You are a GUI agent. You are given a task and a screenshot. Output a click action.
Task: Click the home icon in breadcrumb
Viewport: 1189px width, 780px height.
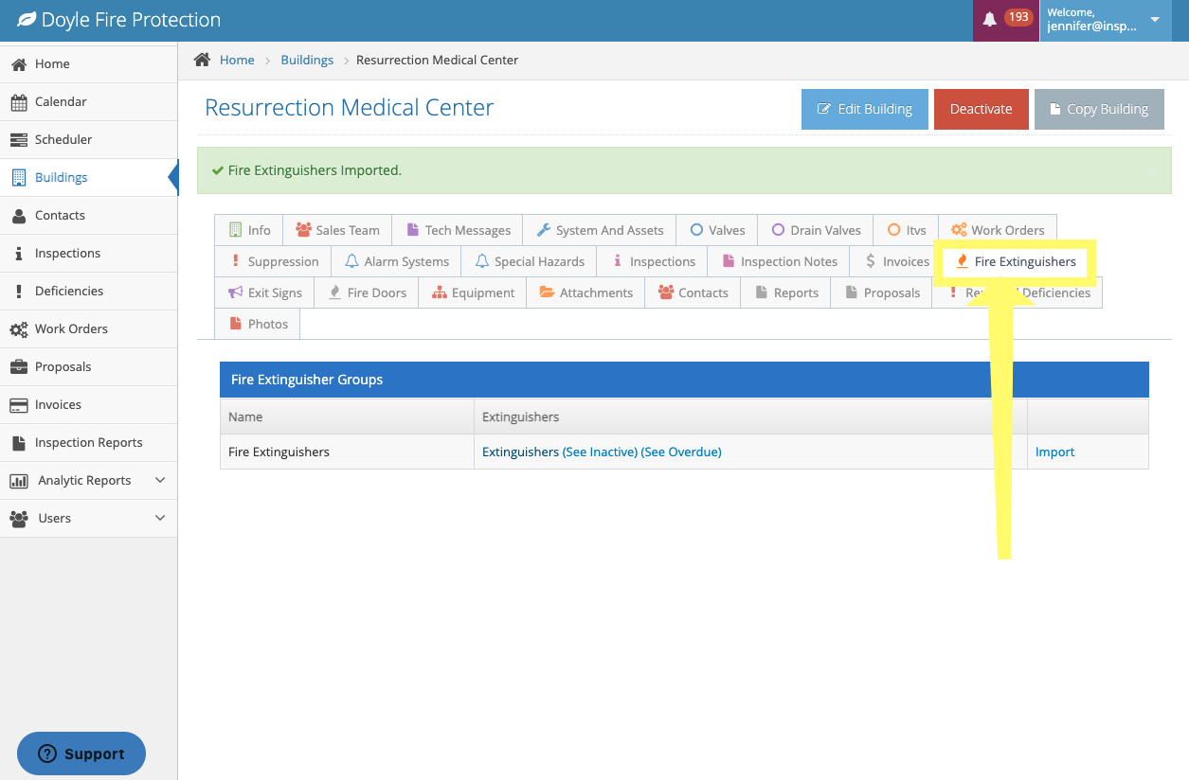pyautogui.click(x=202, y=60)
